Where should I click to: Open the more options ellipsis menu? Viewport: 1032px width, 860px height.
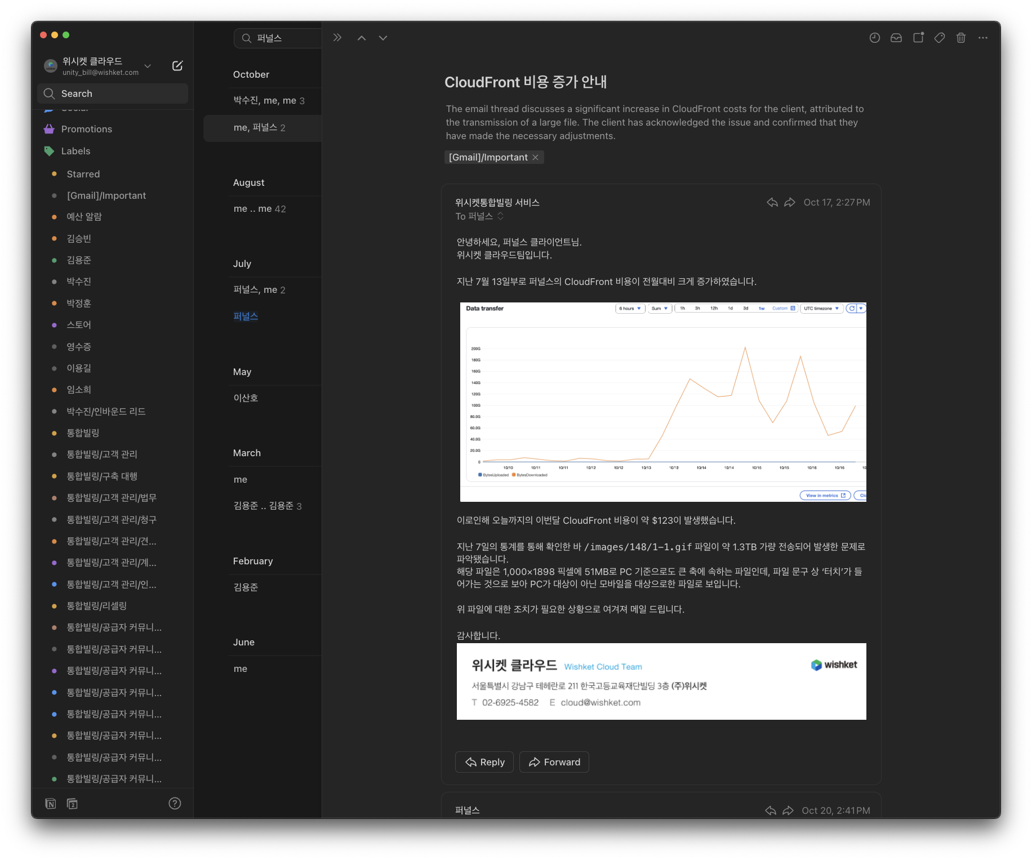(x=983, y=38)
